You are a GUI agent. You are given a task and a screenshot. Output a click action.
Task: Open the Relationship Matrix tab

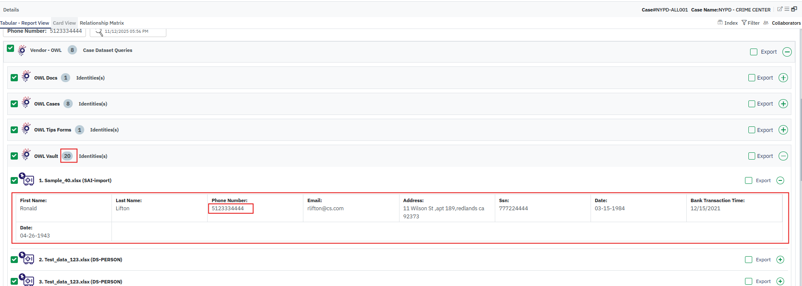[102, 23]
